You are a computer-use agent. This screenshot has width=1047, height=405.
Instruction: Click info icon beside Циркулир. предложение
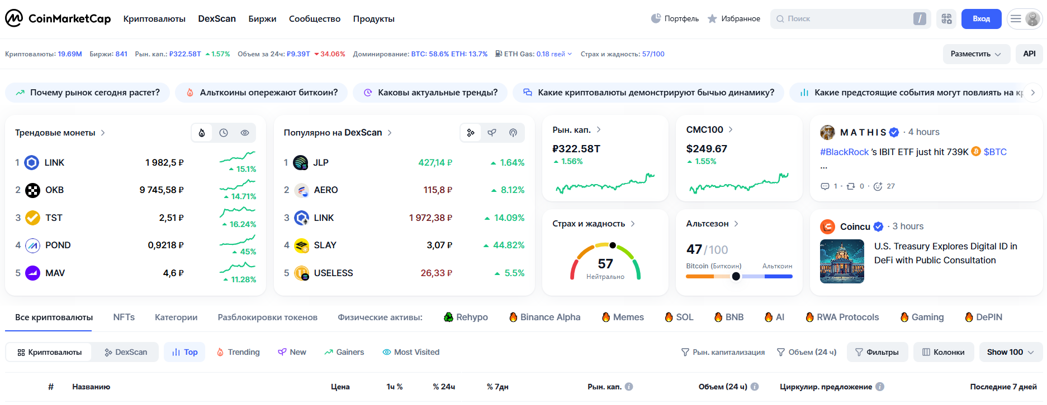(880, 387)
